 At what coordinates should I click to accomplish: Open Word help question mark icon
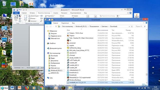pos(130,13)
